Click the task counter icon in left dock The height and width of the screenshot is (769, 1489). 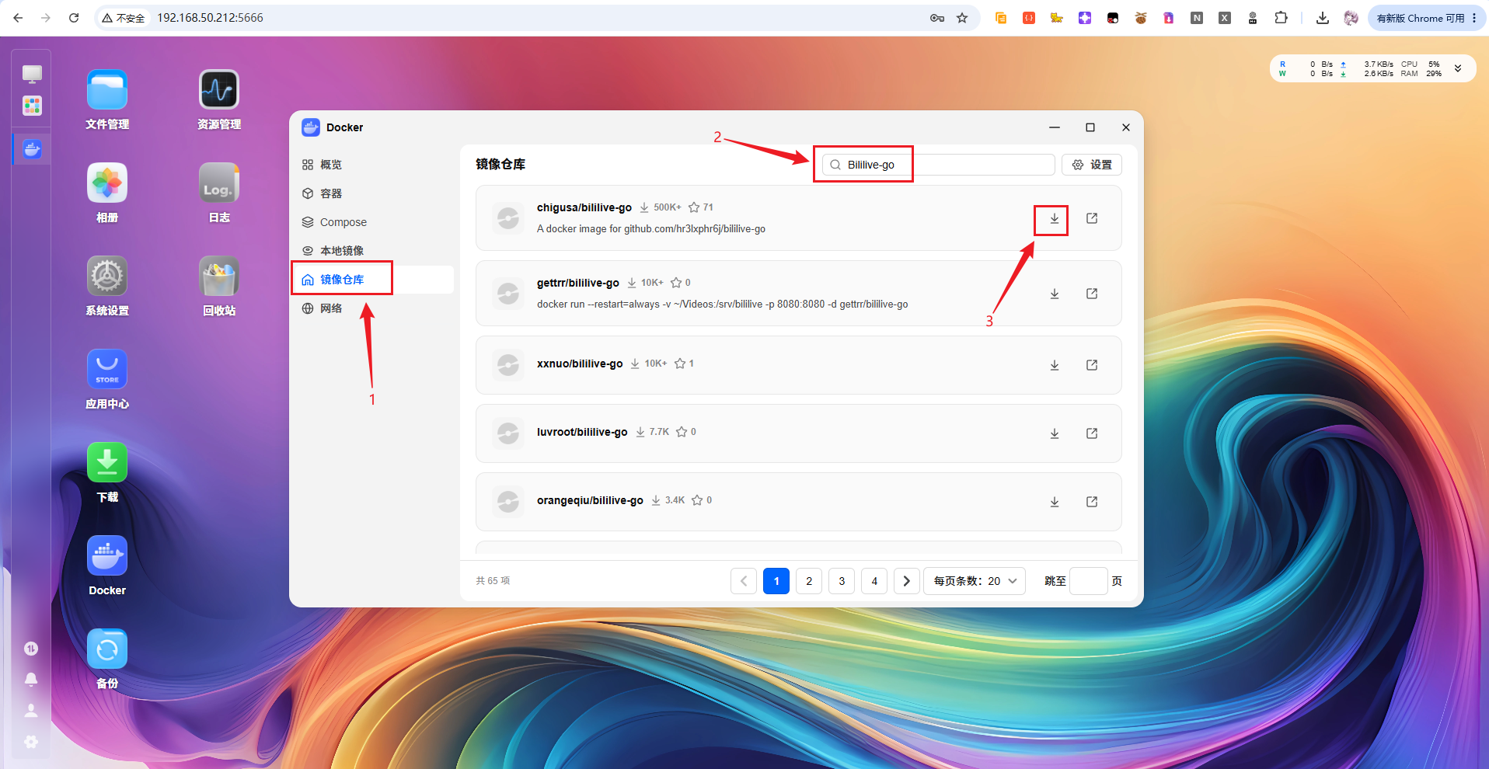pos(31,649)
